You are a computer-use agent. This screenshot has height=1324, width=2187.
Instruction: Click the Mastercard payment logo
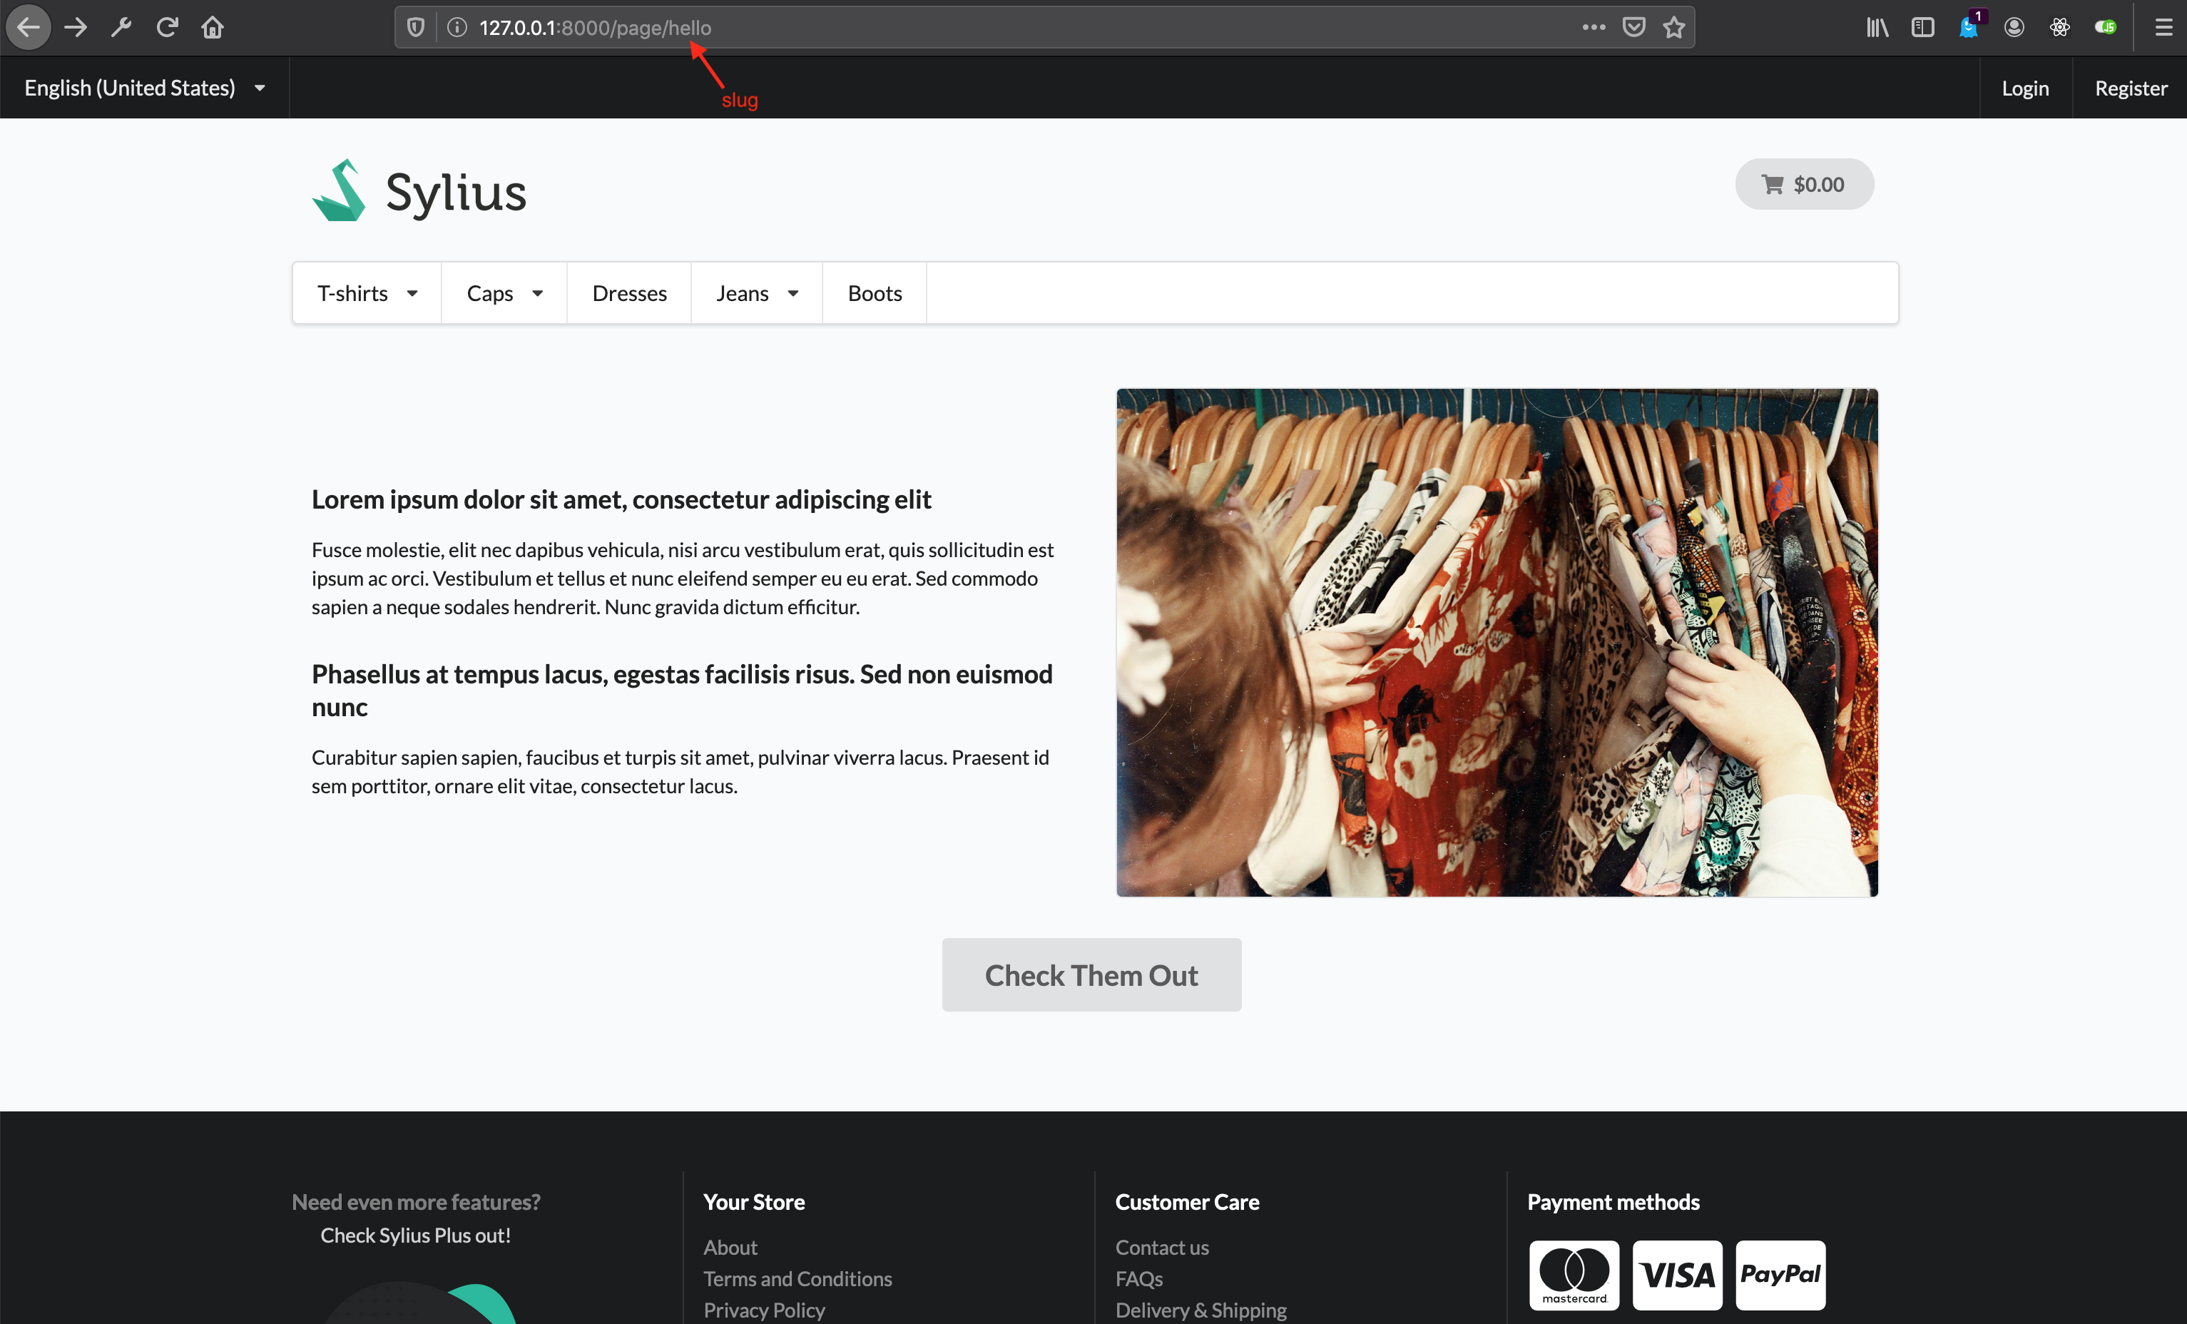[1574, 1275]
